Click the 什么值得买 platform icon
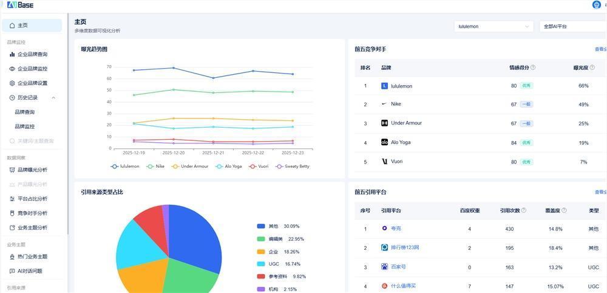607x293 pixels. tap(384, 286)
